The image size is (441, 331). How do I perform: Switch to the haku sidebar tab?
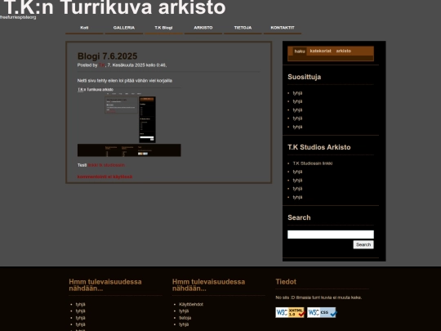[300, 51]
